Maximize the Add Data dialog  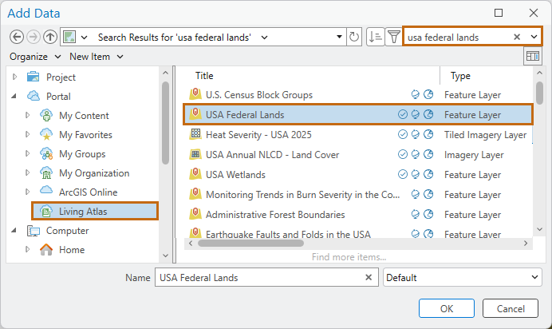(x=499, y=13)
